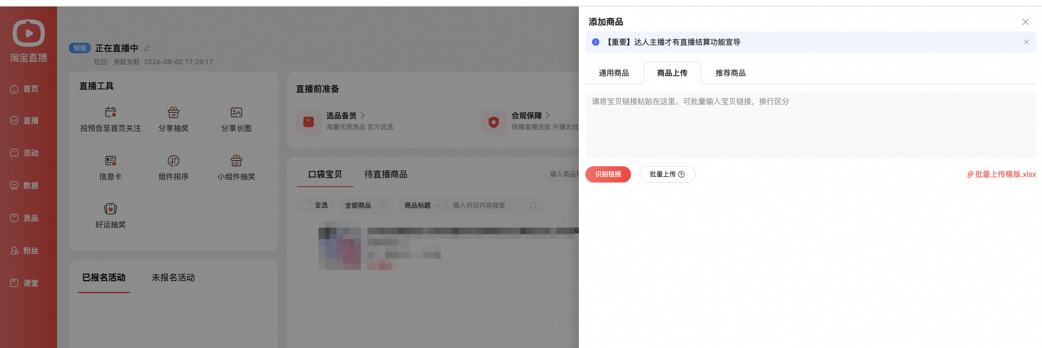Click the 【重要】达人主播才有直播结算功能宣导 notice text
Screen dimensions: 1042x348
coord(672,42)
